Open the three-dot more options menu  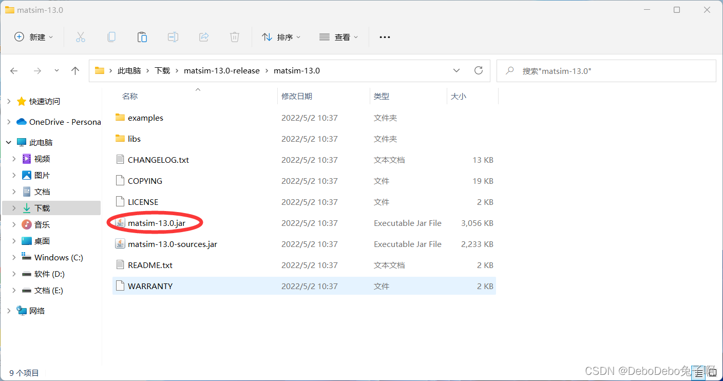(385, 37)
